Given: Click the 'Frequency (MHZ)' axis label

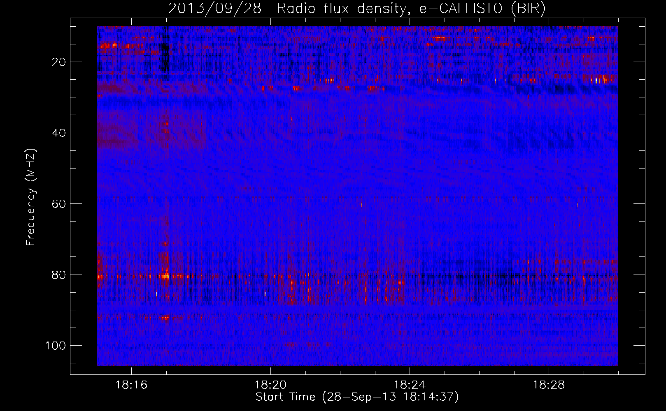Looking at the screenshot, I should click(31, 197).
